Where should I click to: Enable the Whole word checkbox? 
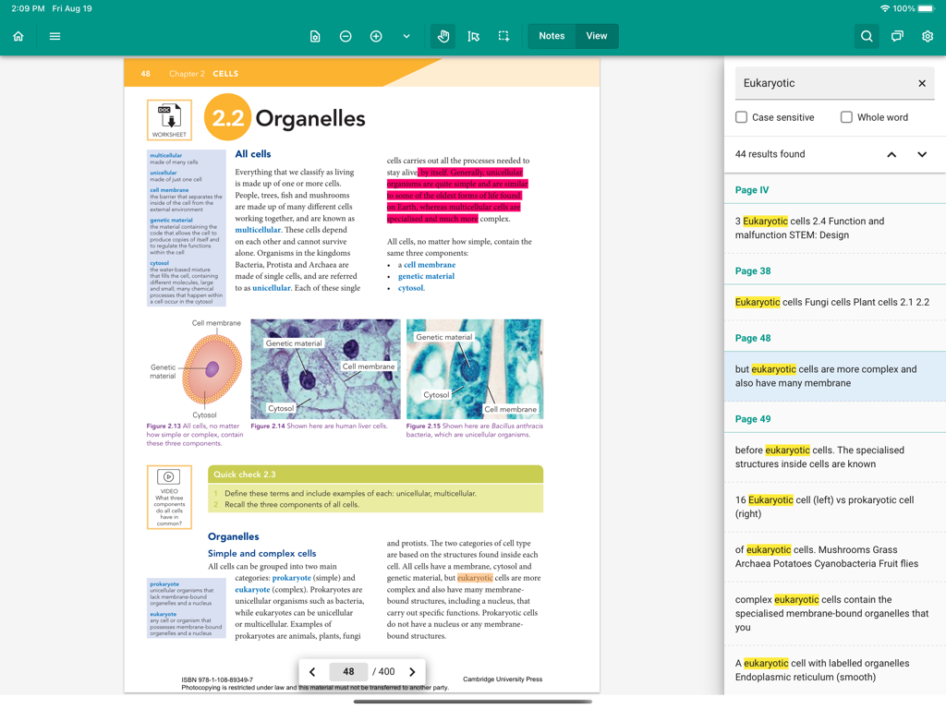coord(846,116)
